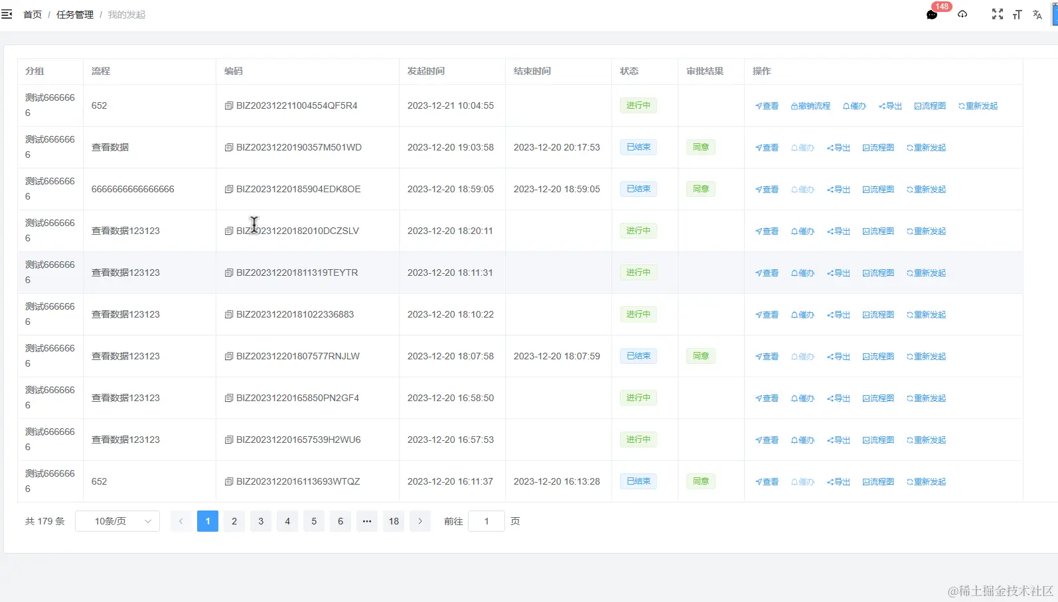1058x602 pixels.
Task: Open the messages icon with 148 badge
Action: tap(932, 15)
